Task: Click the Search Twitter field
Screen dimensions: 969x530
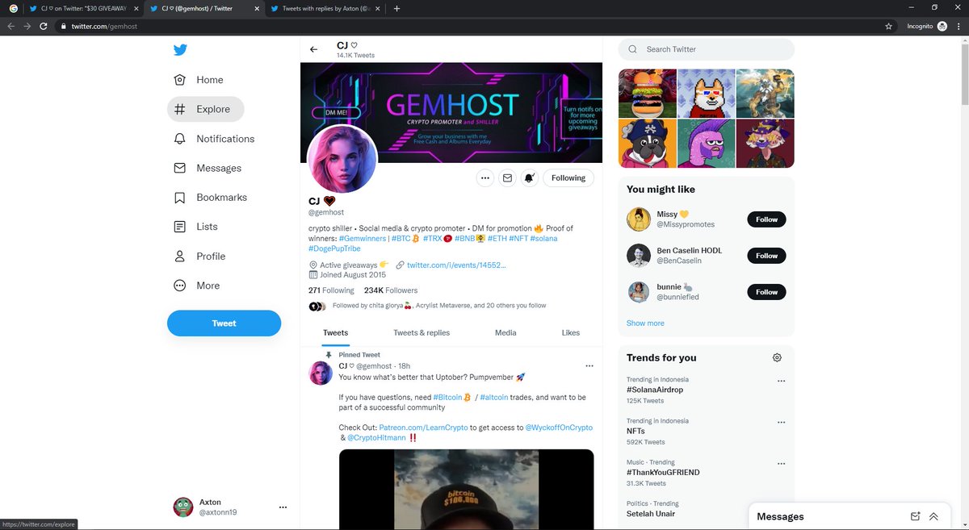Action: 707,49
